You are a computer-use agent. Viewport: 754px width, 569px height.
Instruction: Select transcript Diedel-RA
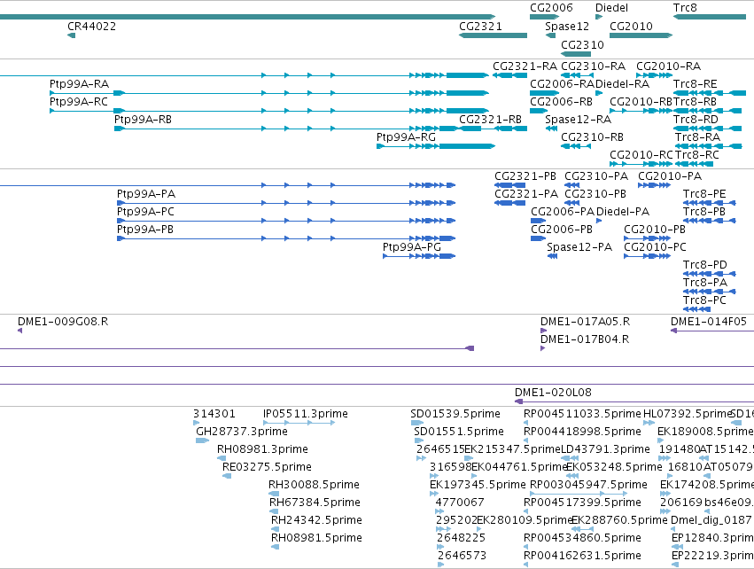[622, 84]
